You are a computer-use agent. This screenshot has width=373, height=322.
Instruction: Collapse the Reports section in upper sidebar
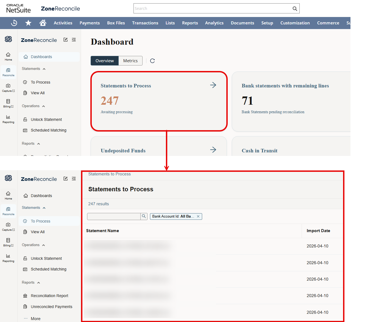(x=38, y=144)
